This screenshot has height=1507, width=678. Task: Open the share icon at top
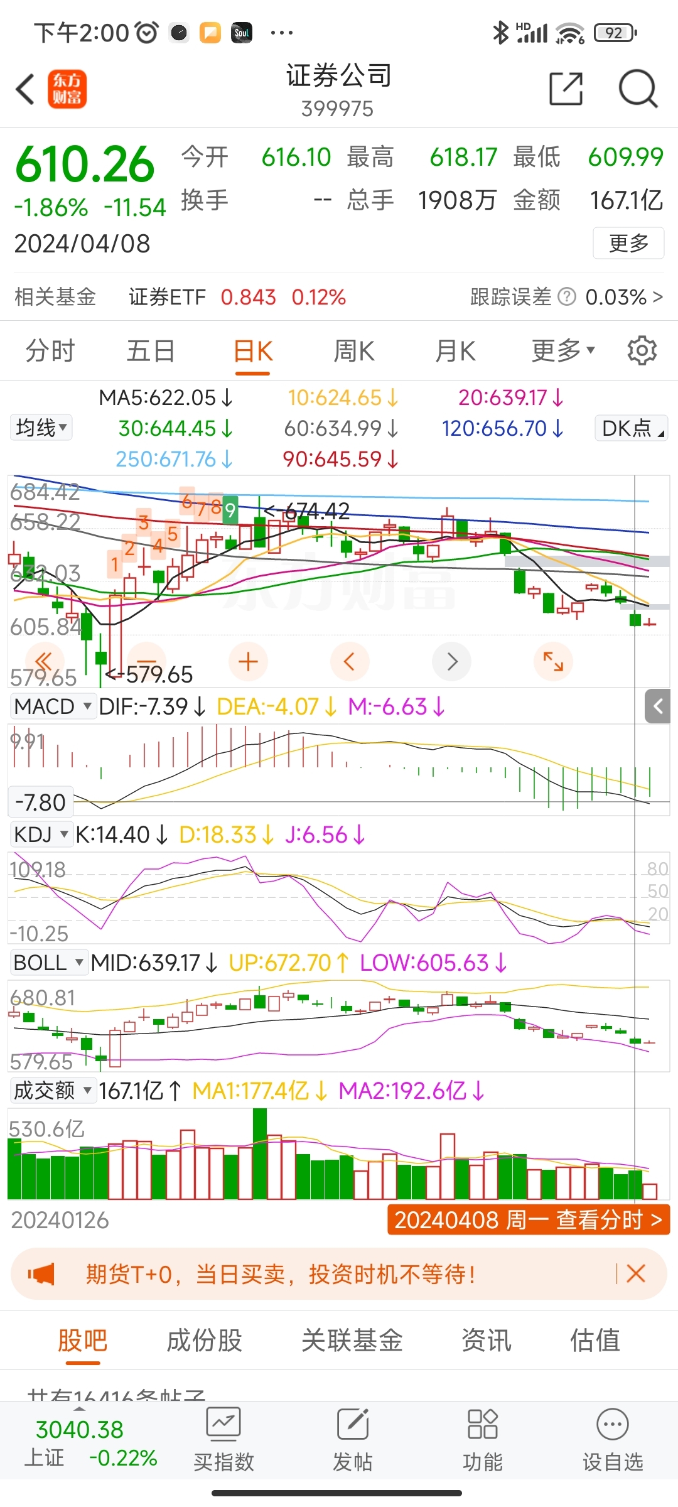pyautogui.click(x=566, y=89)
